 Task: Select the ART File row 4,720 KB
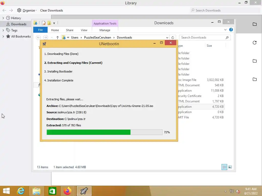tap(201, 117)
